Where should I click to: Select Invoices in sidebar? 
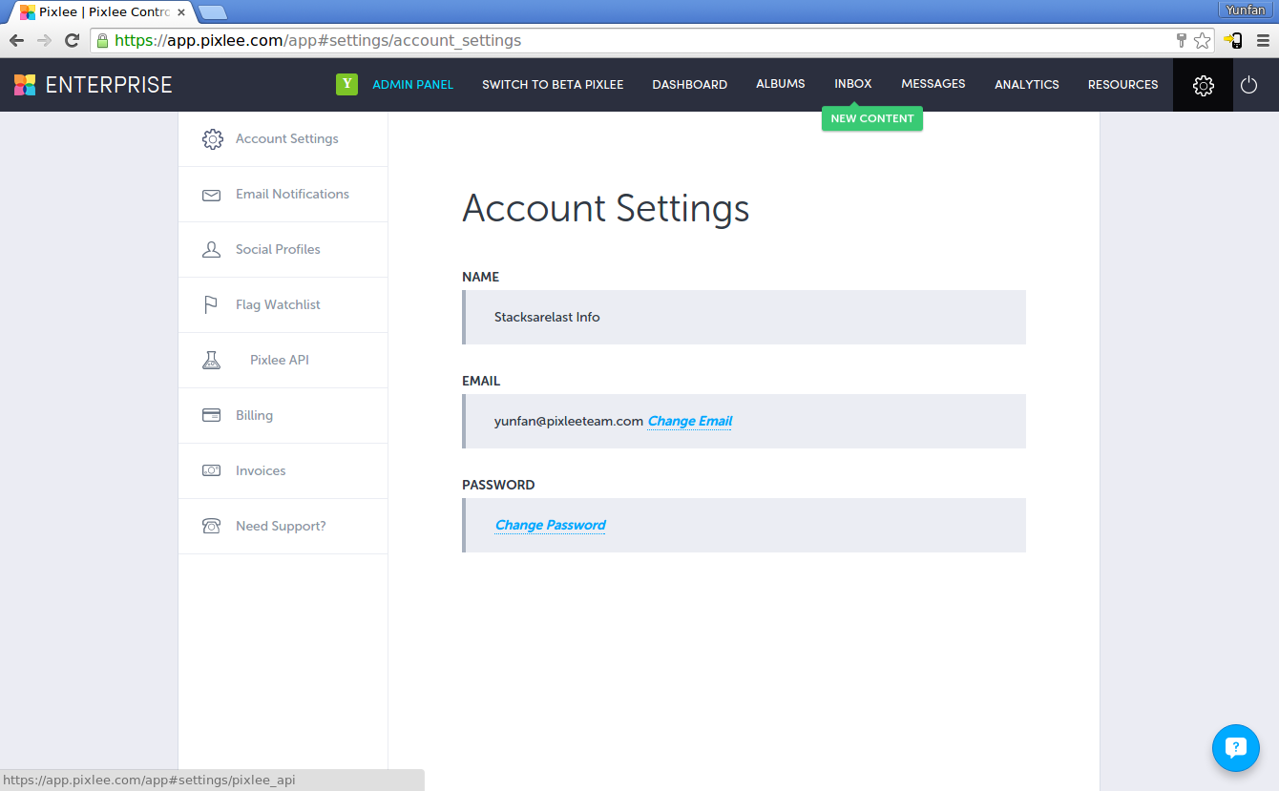[x=283, y=471]
